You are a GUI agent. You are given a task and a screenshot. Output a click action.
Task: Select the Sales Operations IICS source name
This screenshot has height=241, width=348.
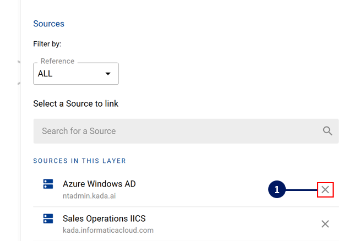pos(104,218)
